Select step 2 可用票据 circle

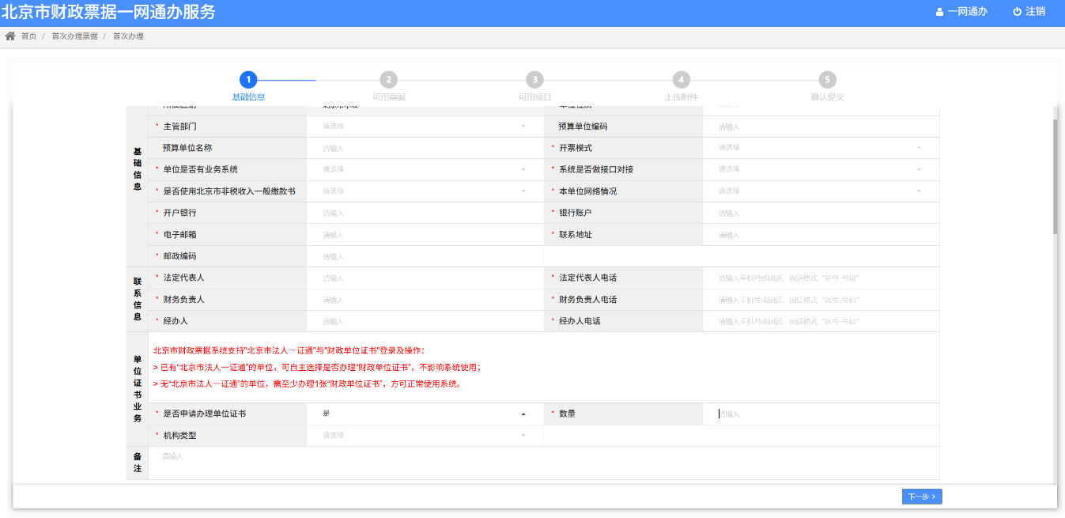pyautogui.click(x=388, y=80)
